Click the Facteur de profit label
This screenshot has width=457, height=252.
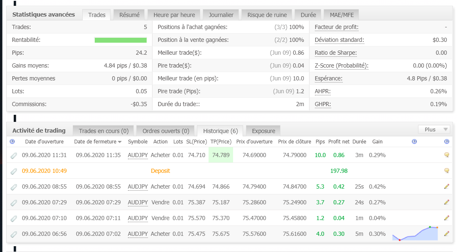(x=337, y=27)
